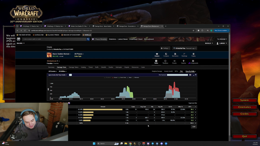260x146 pixels.
Task: Open the Raids dropdown menu
Action: click(21, 43)
